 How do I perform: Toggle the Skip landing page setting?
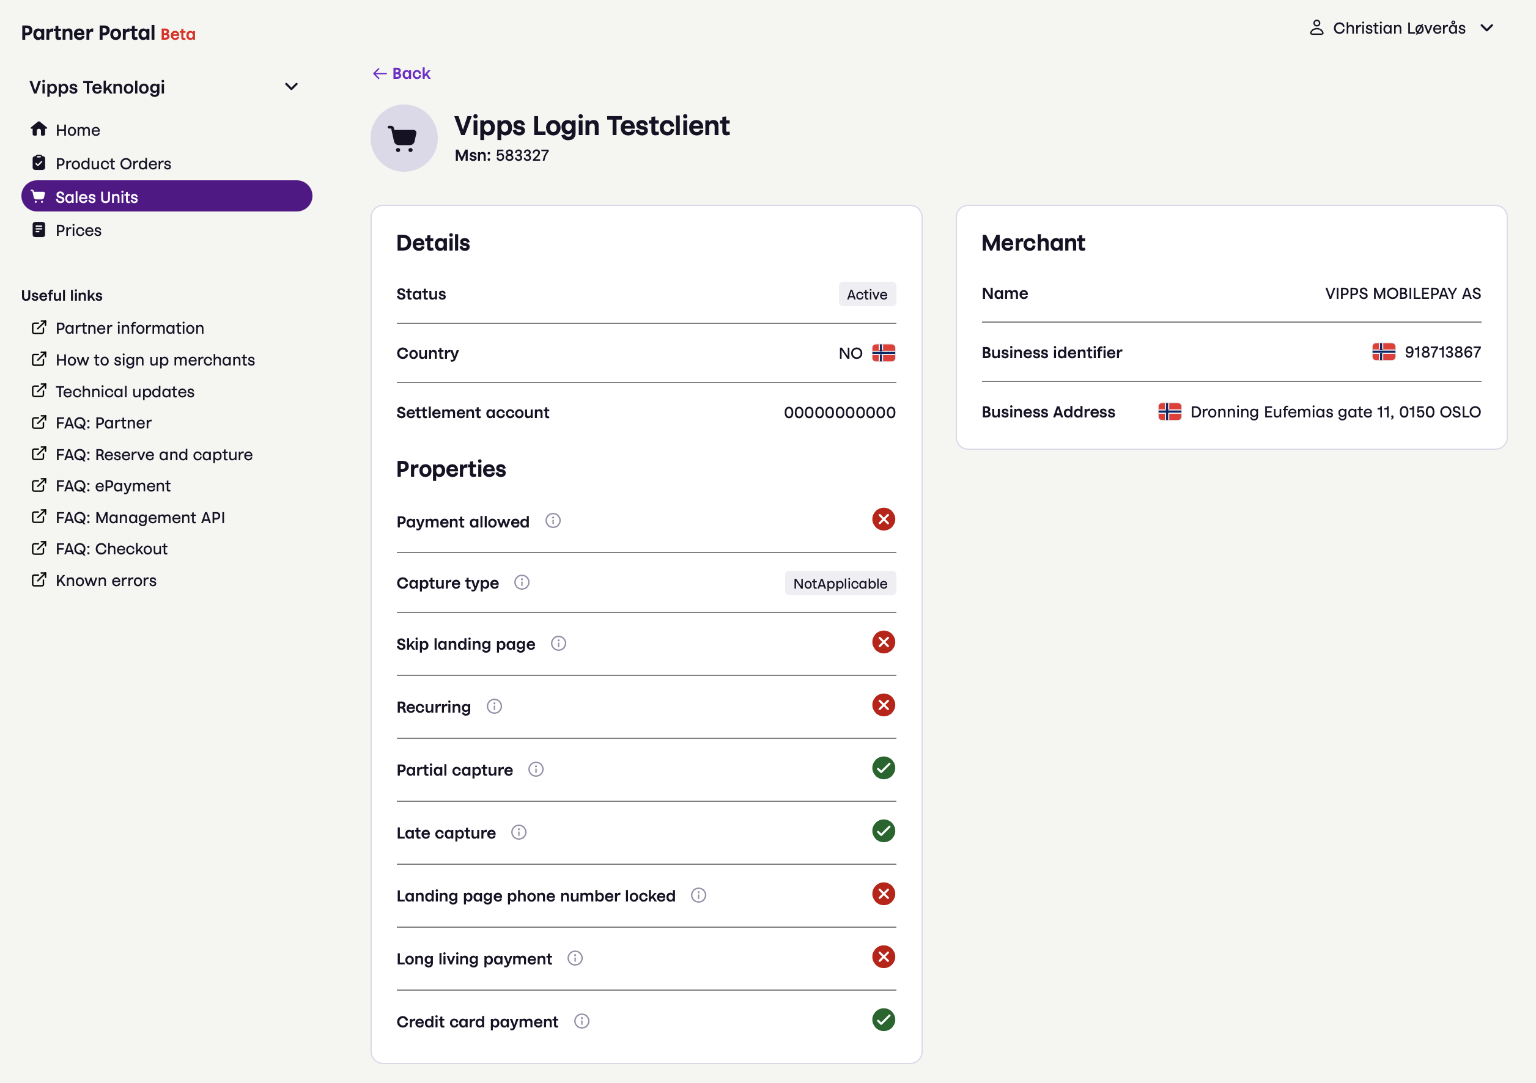click(884, 642)
